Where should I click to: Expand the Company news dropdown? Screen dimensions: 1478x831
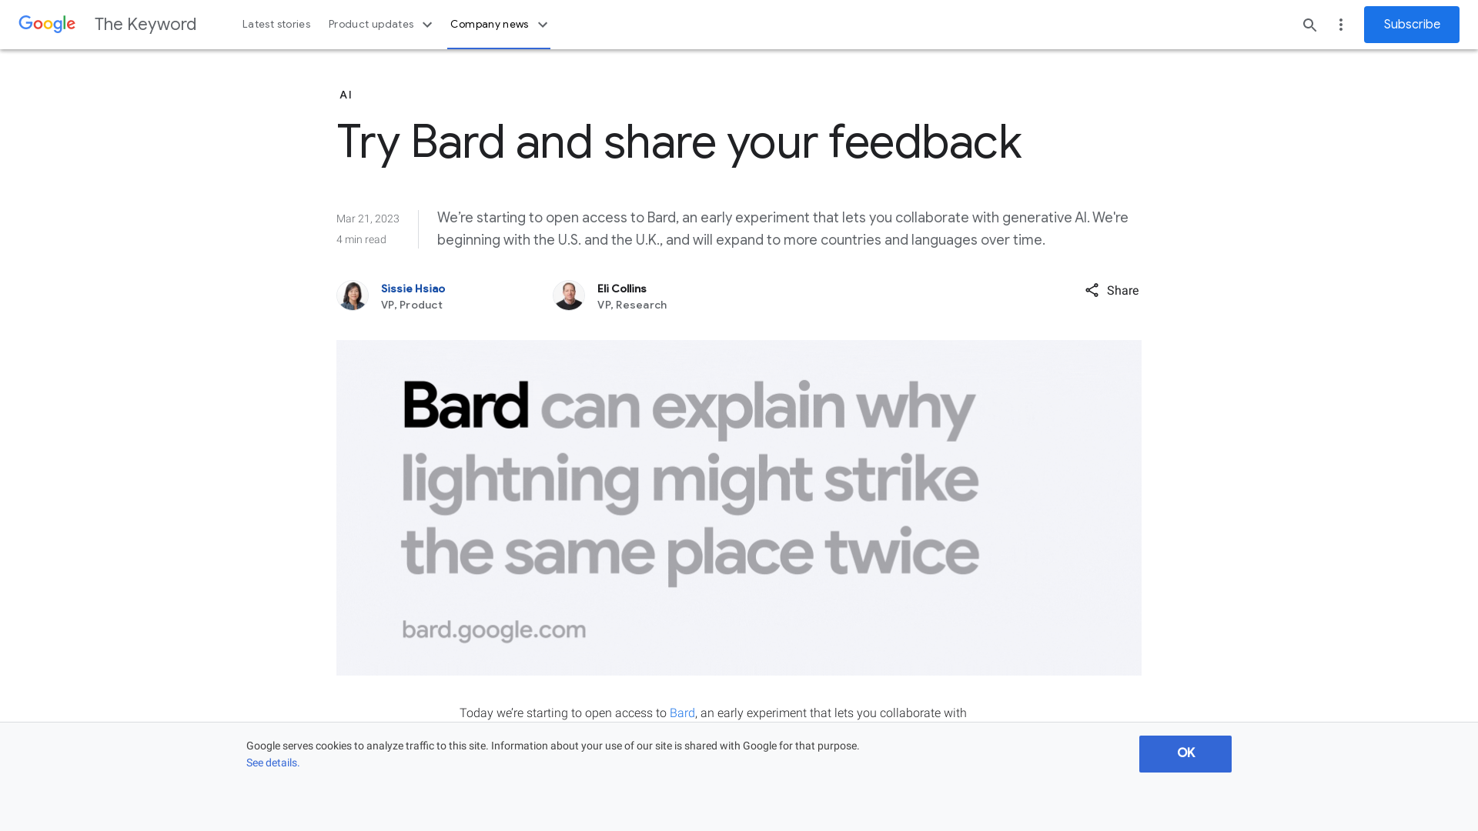click(x=497, y=25)
